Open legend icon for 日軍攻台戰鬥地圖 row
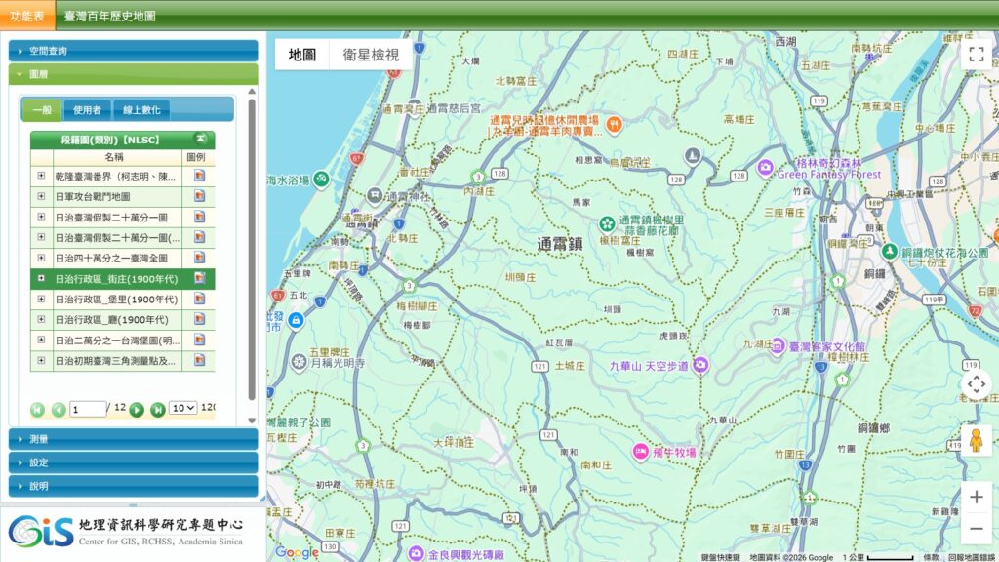Image resolution: width=999 pixels, height=562 pixels. [199, 196]
